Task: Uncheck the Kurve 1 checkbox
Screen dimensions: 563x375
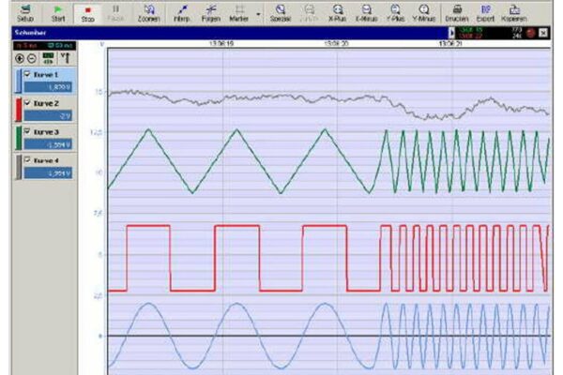Action: point(27,75)
